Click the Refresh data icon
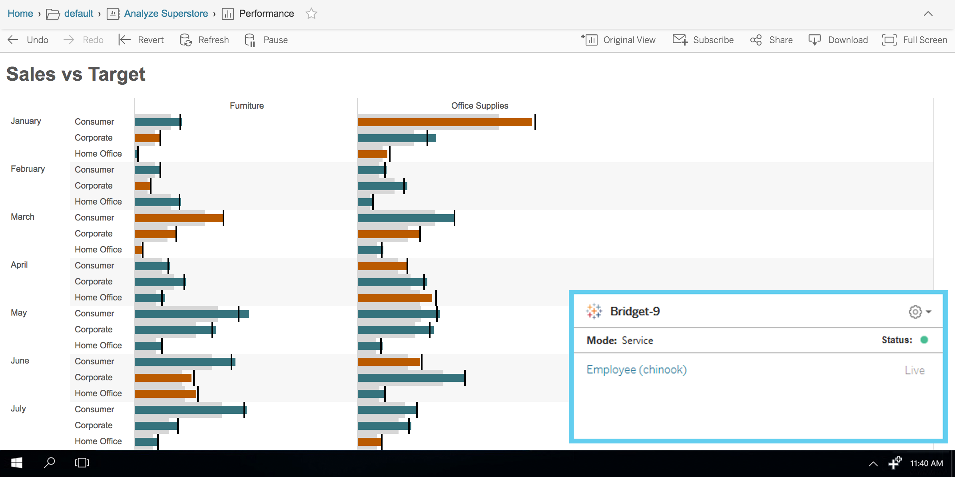Image resolution: width=955 pixels, height=477 pixels. point(186,40)
